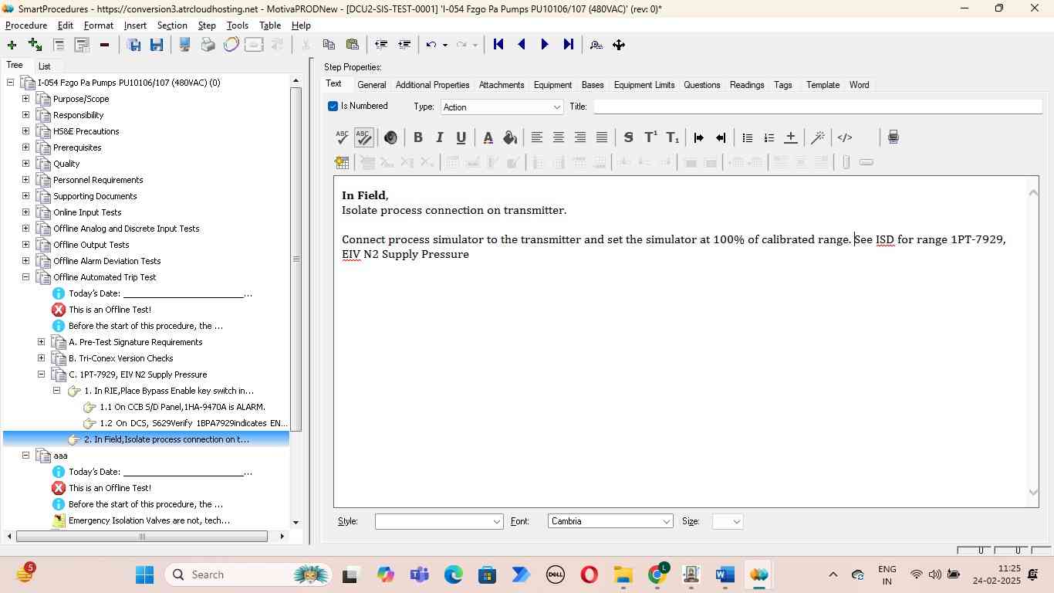Switch to the List tab

click(45, 66)
